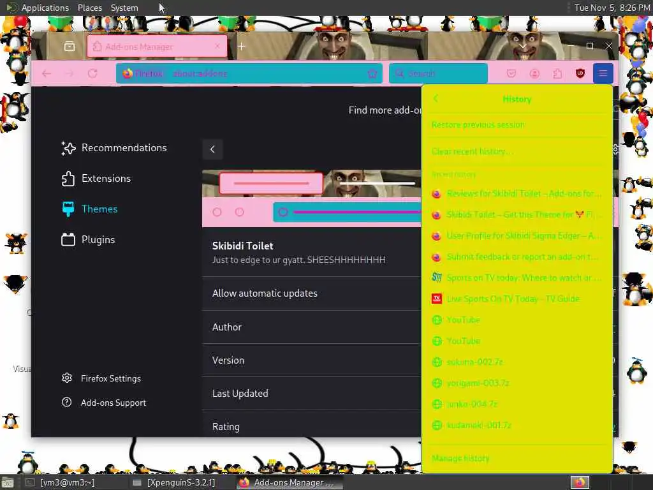Screen dimensions: 653x490
Task: Click Skibidi Toilet theme title
Action: pyautogui.click(x=243, y=246)
